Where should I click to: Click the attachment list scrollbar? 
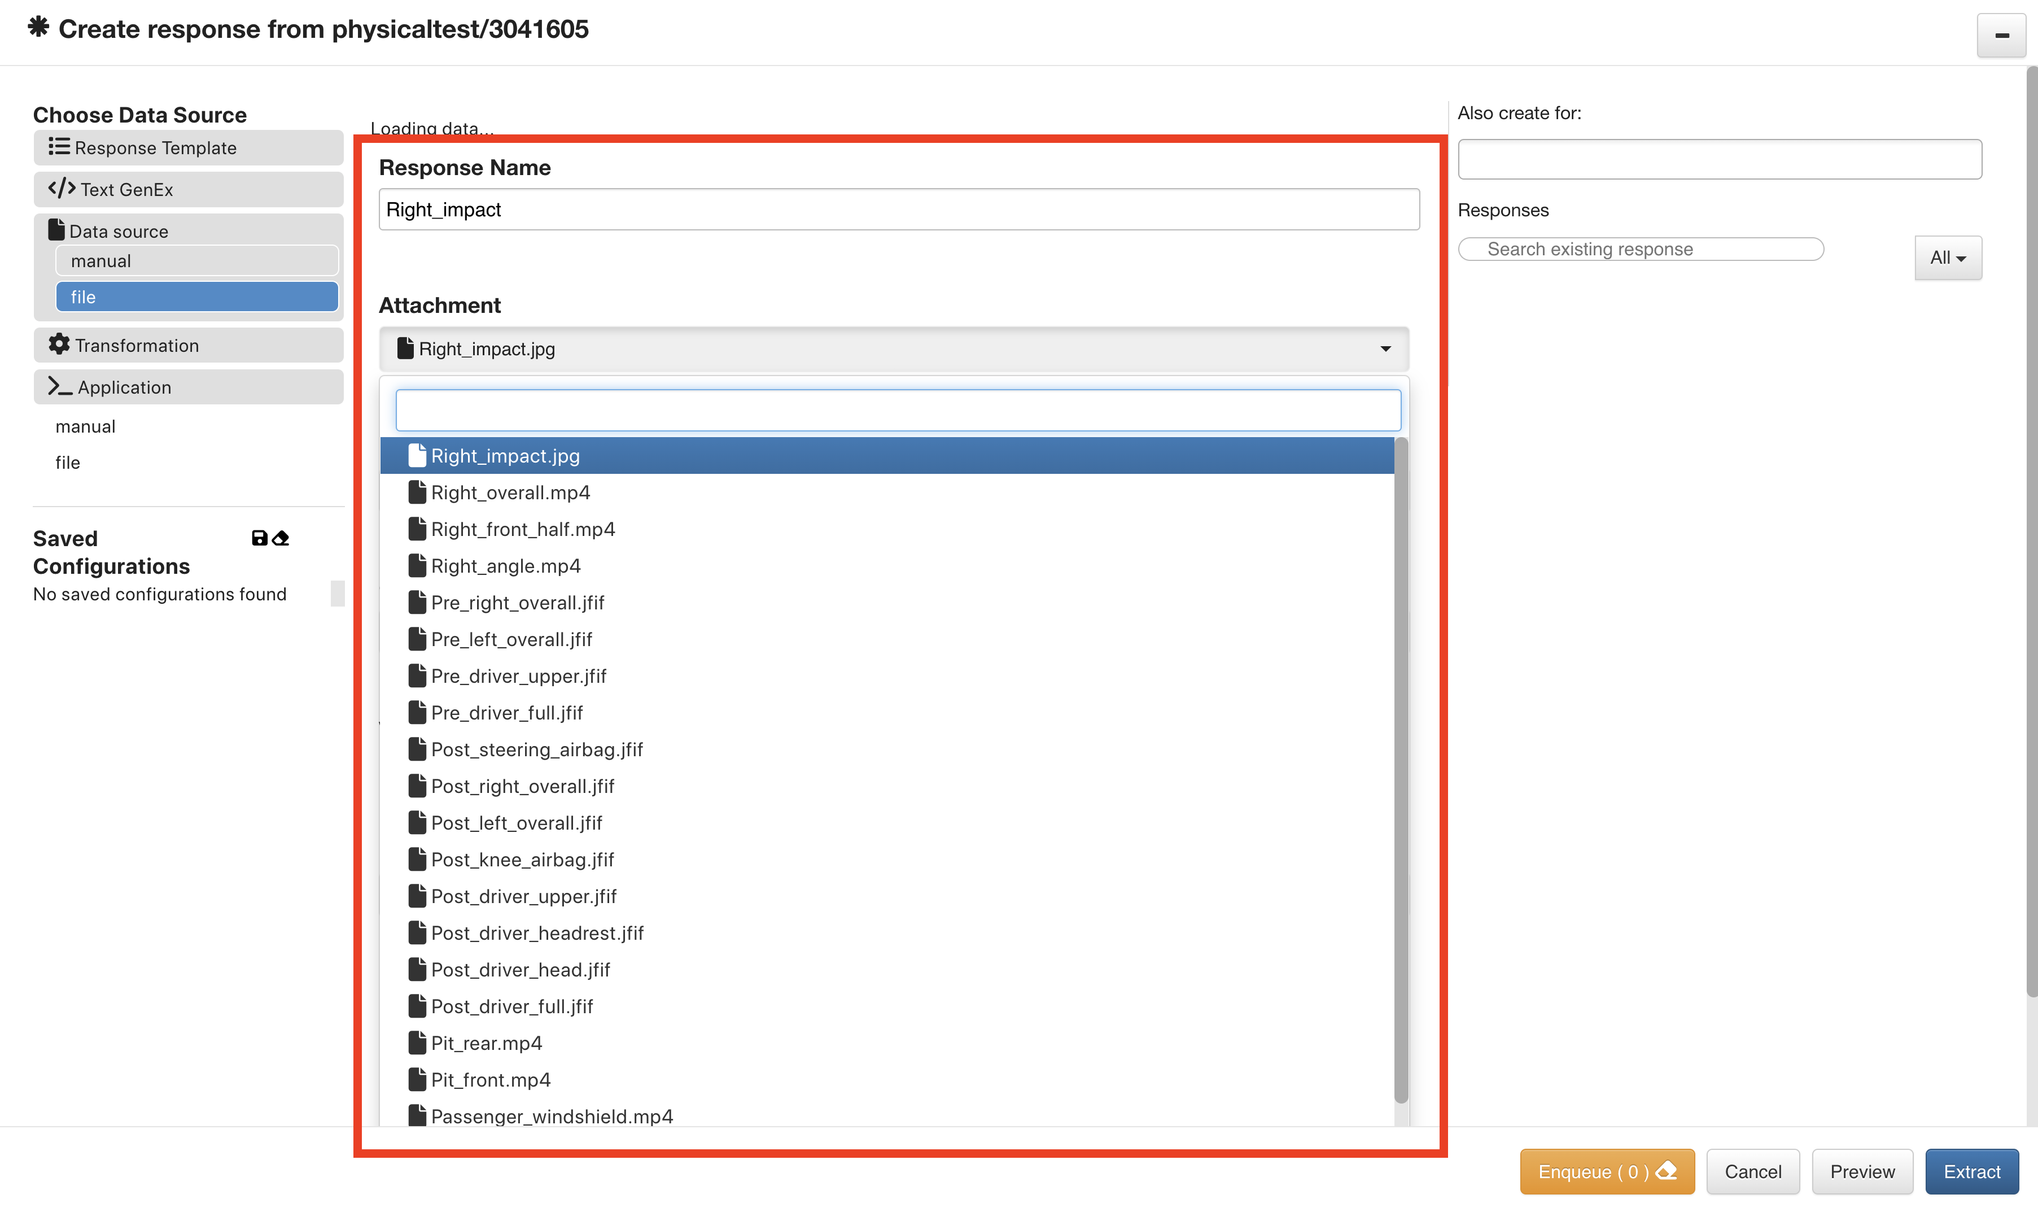pos(1401,770)
